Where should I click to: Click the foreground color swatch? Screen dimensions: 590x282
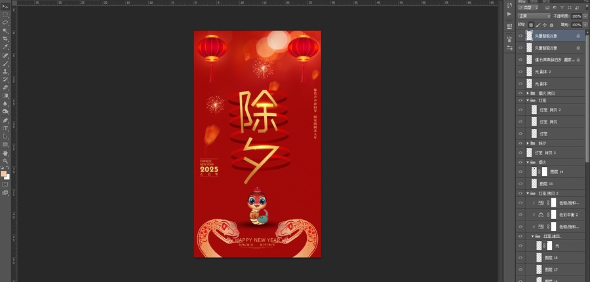pyautogui.click(x=3, y=173)
